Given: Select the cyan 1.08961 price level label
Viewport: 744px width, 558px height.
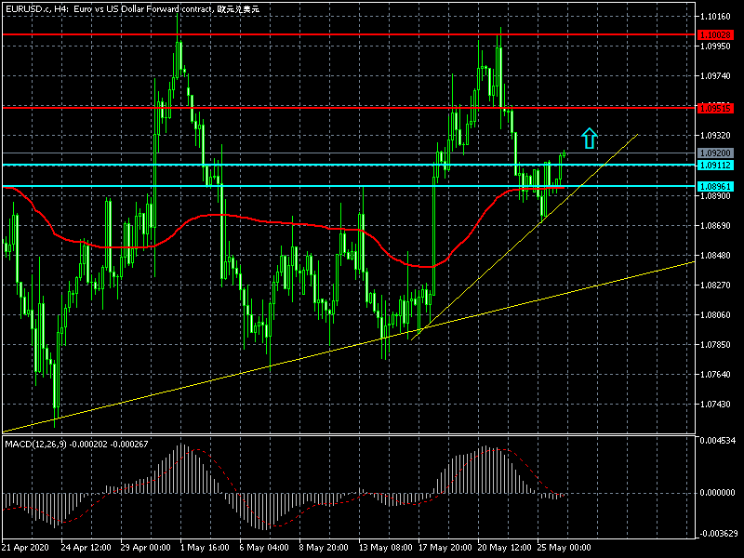Looking at the screenshot, I should (715, 187).
